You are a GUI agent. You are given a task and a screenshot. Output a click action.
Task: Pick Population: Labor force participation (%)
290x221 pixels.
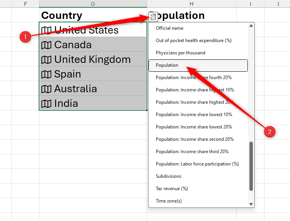[x=197, y=164]
